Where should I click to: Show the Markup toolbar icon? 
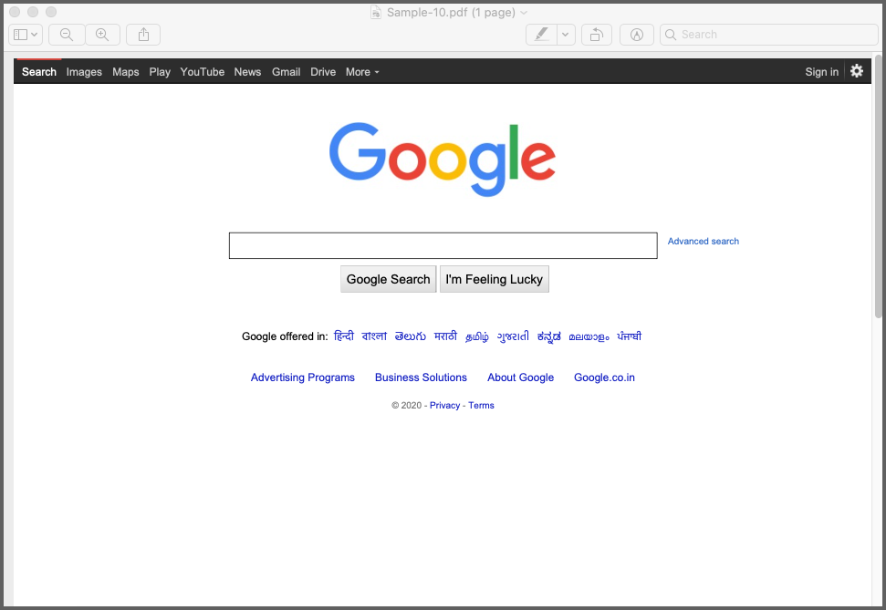coord(637,35)
